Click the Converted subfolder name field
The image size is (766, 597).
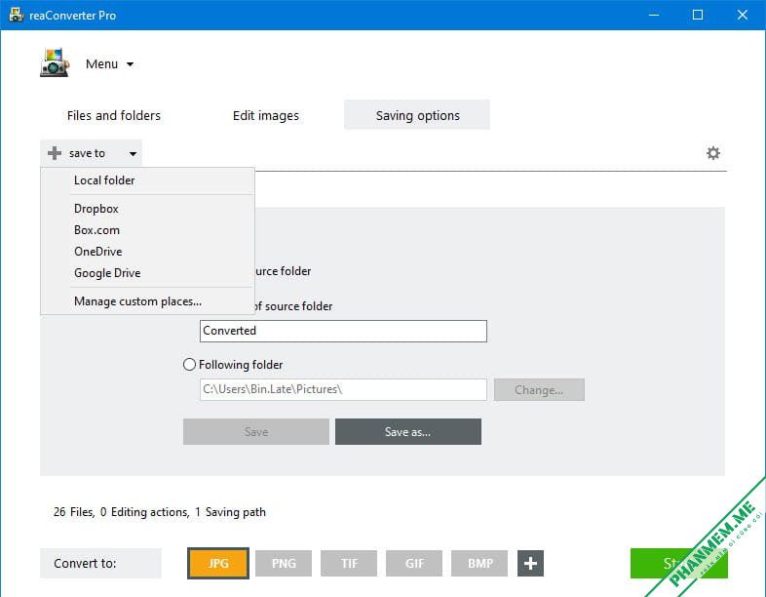343,331
